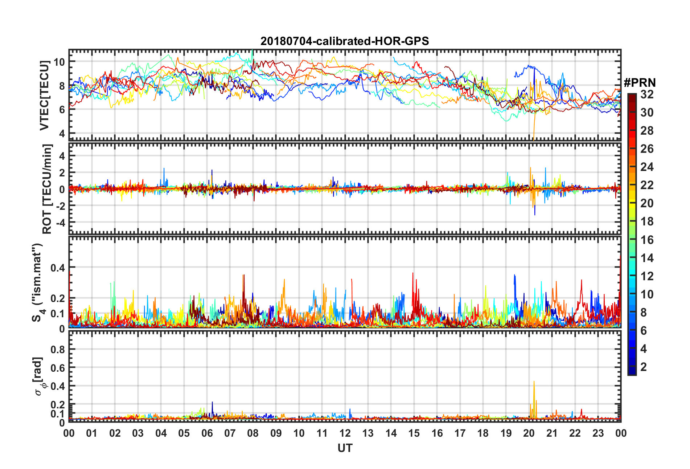The height and width of the screenshot is (469, 690).
Task: Click the 32 label on the PRN colorbar
Action: click(647, 94)
